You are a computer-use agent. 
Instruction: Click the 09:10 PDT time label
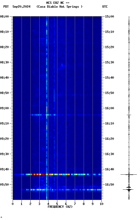pyautogui.click(x=4, y=123)
